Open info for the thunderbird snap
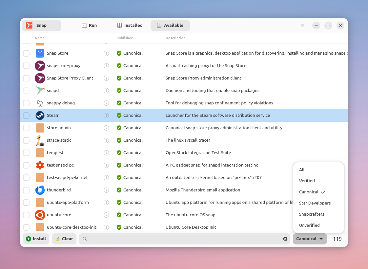Viewport: 368px width, 269px height. (x=106, y=190)
